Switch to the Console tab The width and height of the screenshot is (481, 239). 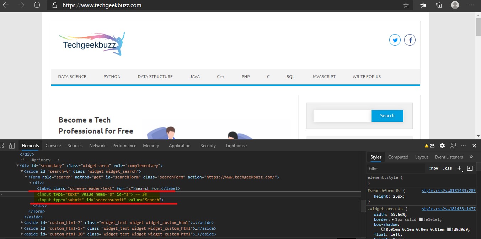[x=53, y=146]
